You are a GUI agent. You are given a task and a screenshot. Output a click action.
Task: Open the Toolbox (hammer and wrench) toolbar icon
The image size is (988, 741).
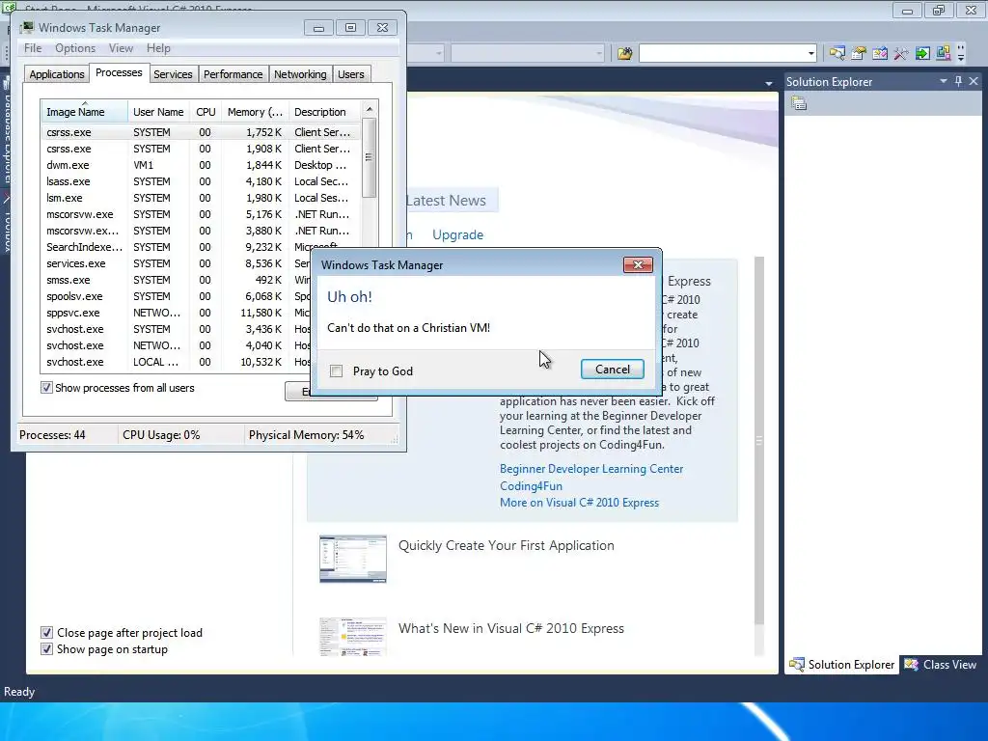pyautogui.click(x=901, y=54)
